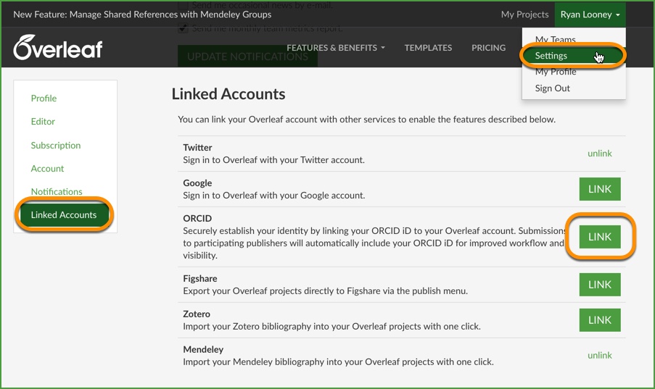Toggle the occasional news by e-mail checkbox
This screenshot has width=655, height=389.
point(183,6)
